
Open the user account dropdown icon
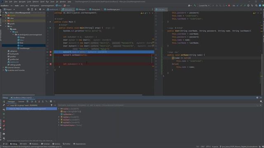pos(190,5)
